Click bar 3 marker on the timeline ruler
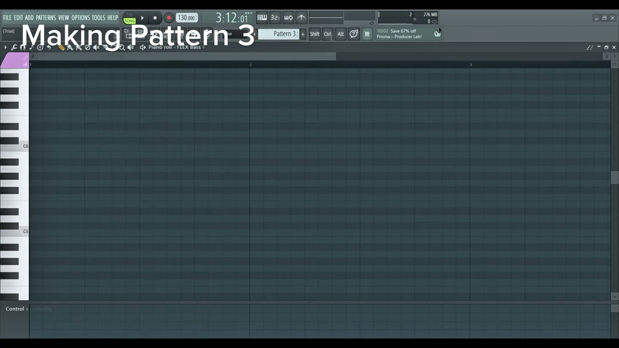This screenshot has width=619, height=348. point(471,65)
